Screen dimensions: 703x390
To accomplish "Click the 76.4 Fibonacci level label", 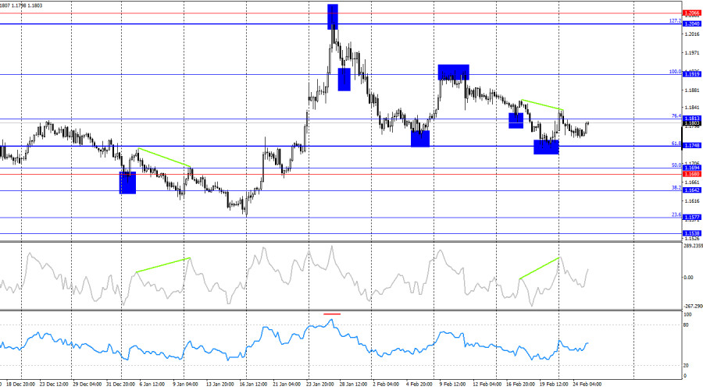I will click(x=676, y=116).
